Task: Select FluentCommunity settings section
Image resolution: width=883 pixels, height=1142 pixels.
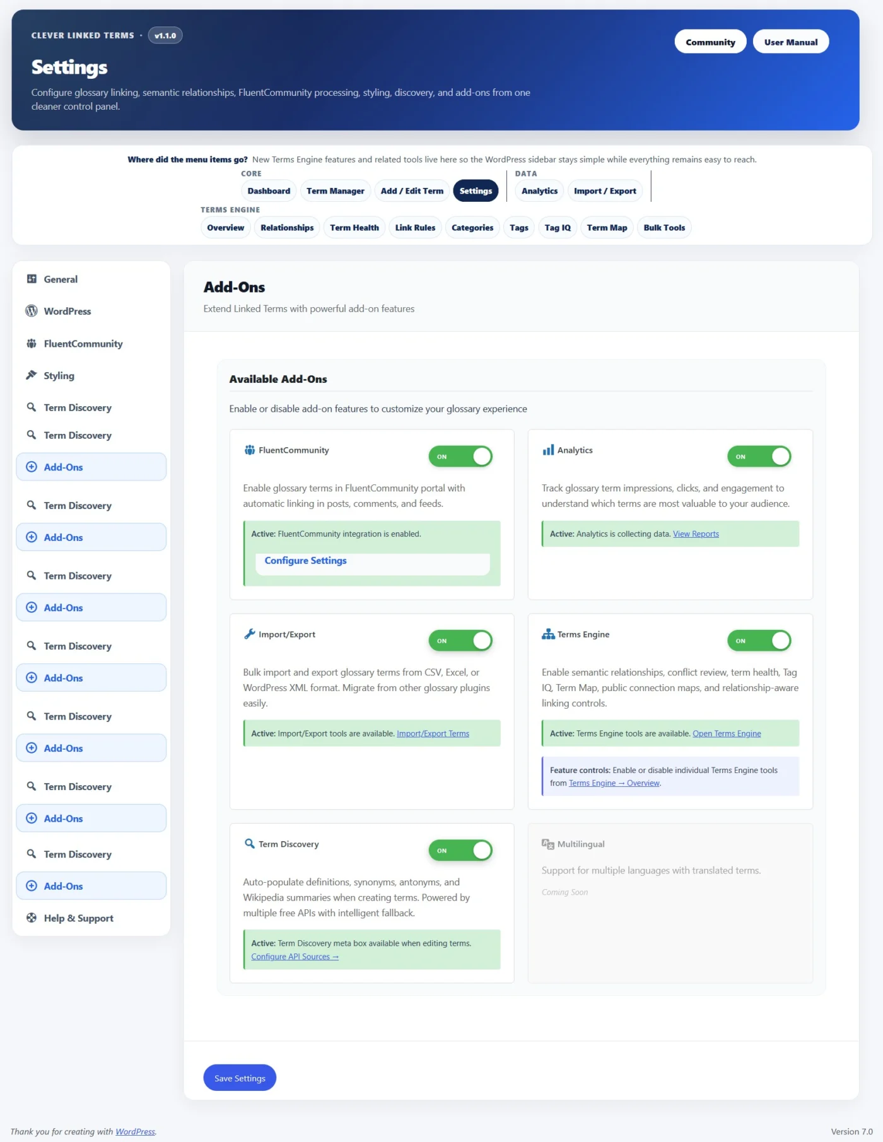Action: pos(91,344)
